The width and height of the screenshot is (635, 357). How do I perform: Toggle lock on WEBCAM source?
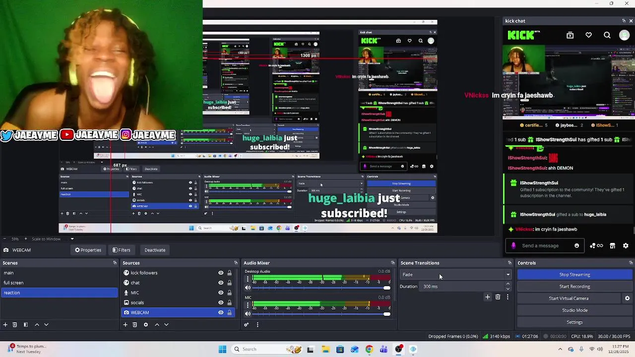tap(229, 313)
